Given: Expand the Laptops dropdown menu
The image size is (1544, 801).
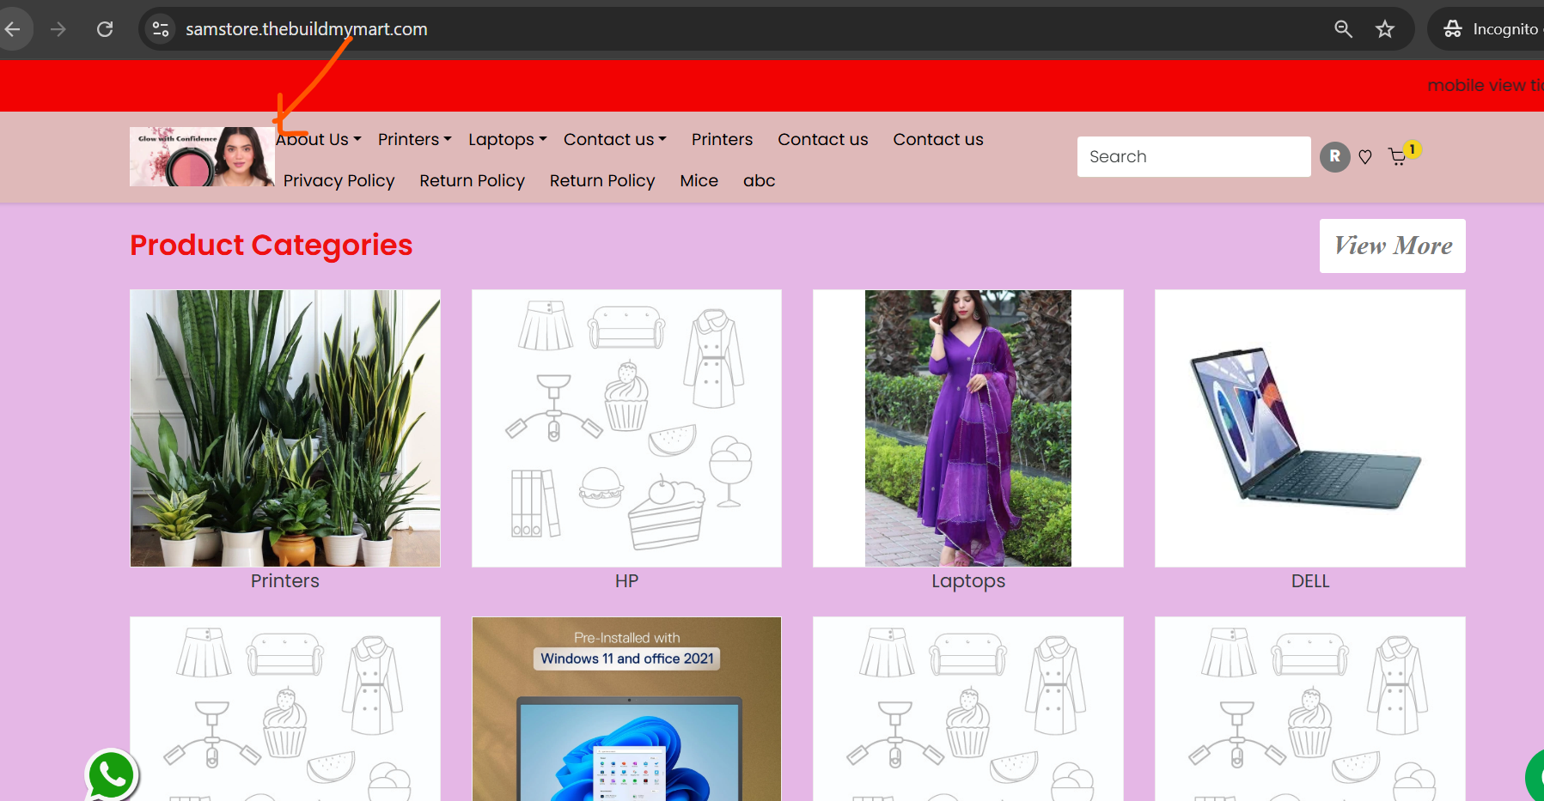Looking at the screenshot, I should tap(508, 139).
